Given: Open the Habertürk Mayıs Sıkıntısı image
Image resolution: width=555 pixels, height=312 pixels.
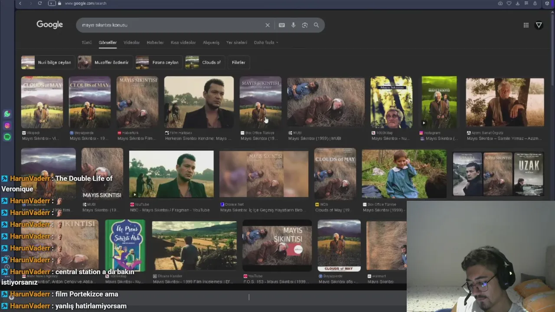Looking at the screenshot, I should coord(137,102).
